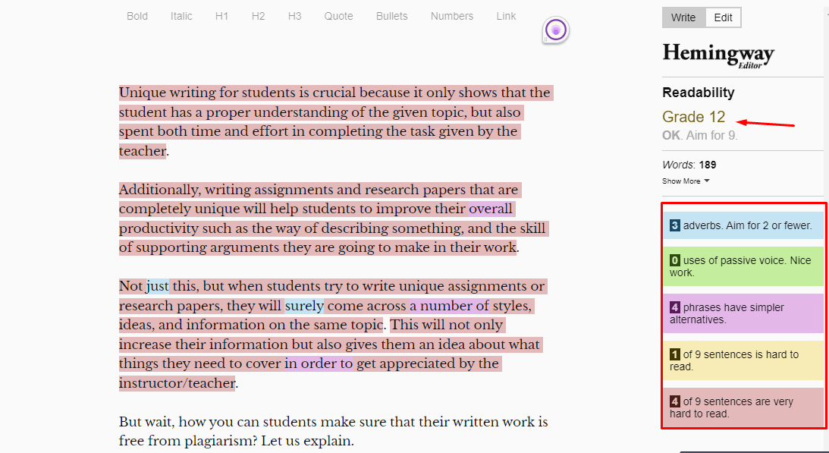Switch to Edit mode
829x453 pixels.
coord(723,17)
